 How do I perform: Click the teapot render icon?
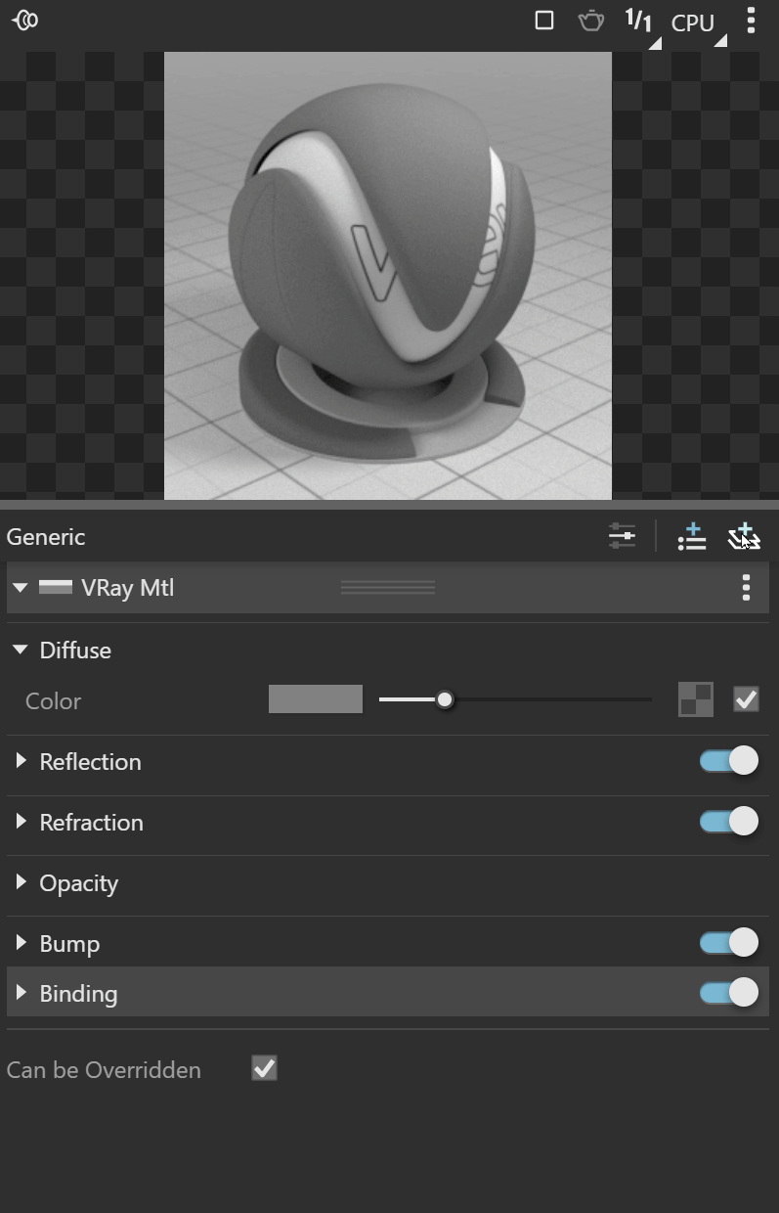tap(591, 20)
